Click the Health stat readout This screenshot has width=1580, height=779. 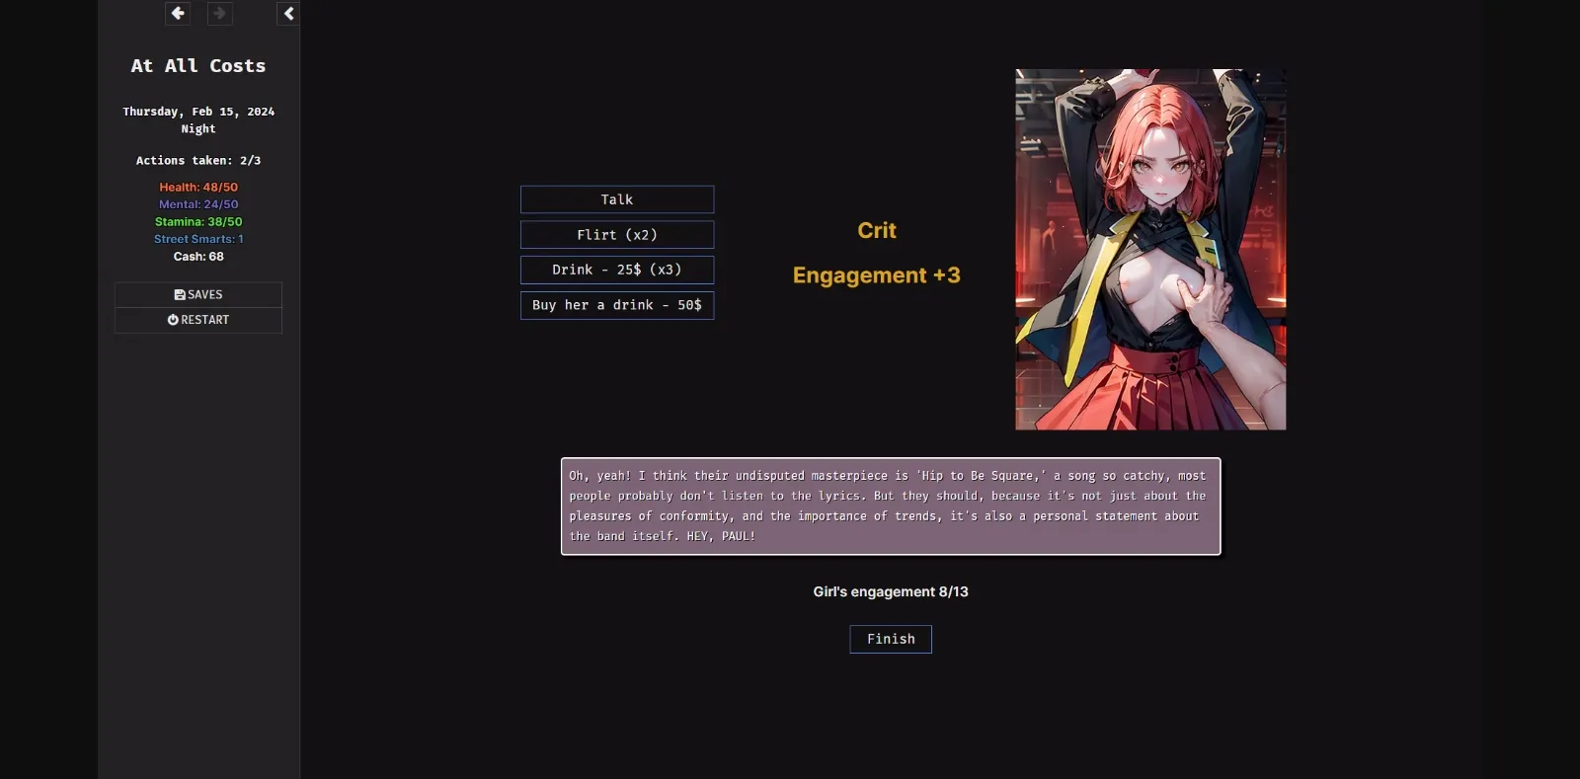pos(198,187)
